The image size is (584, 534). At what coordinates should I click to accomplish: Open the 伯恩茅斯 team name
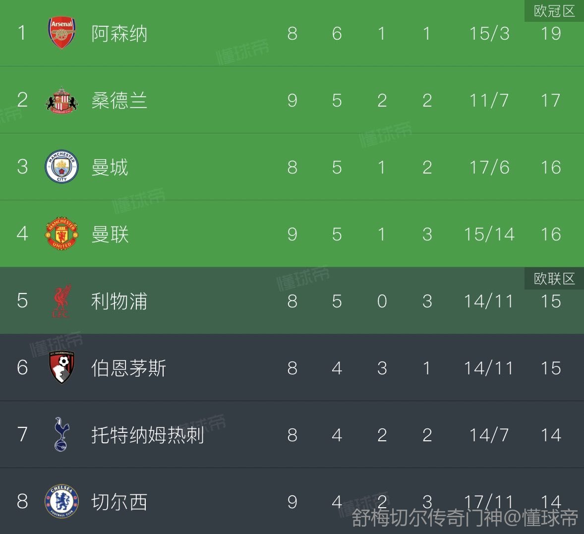tap(128, 368)
